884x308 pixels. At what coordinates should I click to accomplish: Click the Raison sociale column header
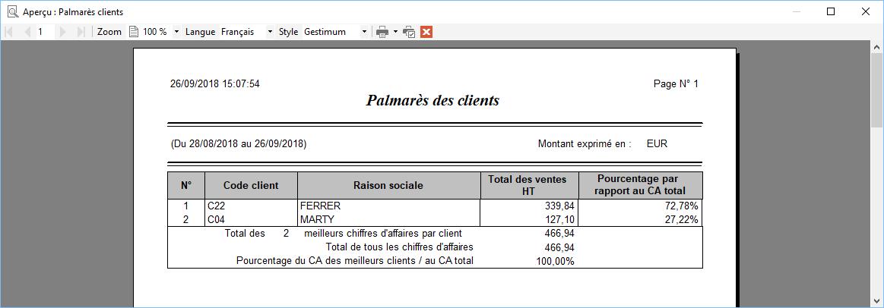tap(388, 185)
